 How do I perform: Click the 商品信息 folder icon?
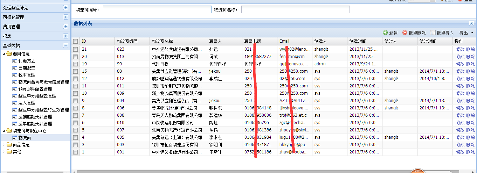coord(9,145)
